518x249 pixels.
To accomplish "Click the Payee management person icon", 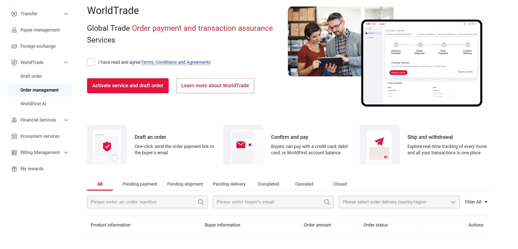I will tap(14, 30).
